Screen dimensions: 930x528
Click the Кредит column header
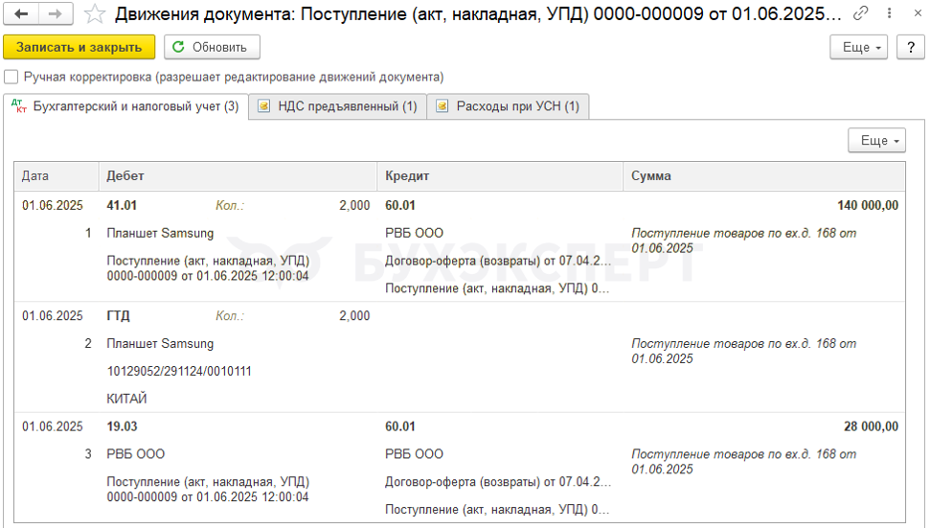point(500,176)
